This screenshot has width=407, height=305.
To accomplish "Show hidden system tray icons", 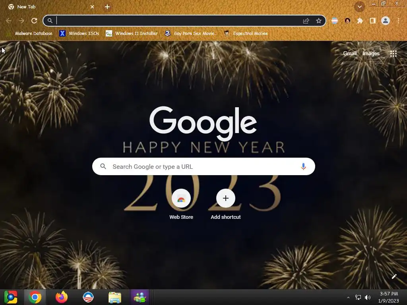I will (348, 297).
